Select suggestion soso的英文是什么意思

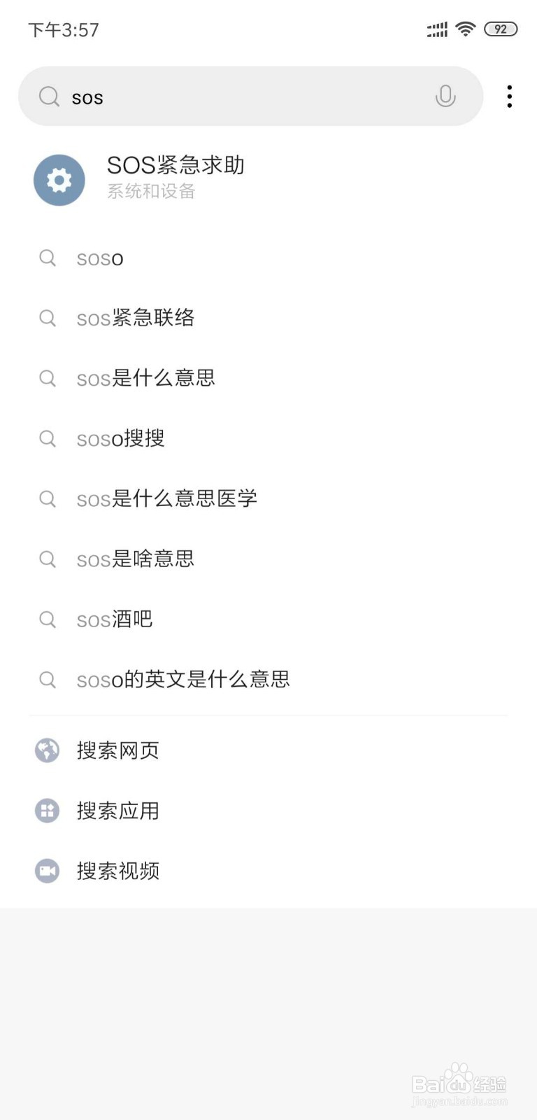182,680
